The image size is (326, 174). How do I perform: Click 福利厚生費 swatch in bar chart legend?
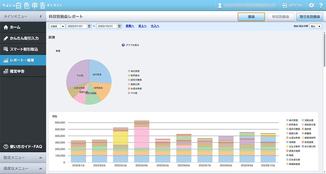303,125
